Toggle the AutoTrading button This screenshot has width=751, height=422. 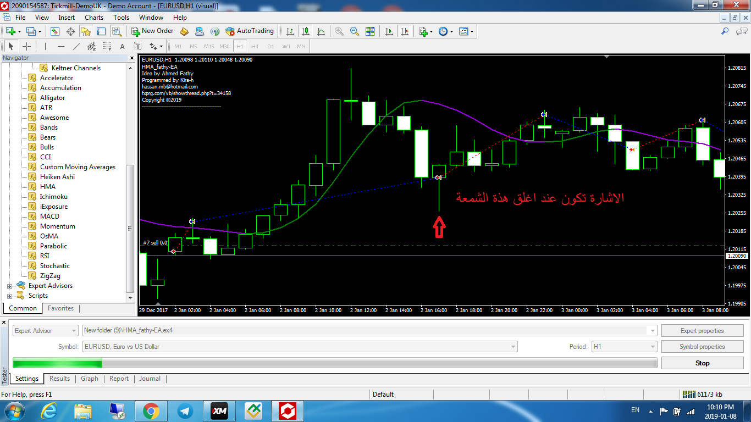pyautogui.click(x=250, y=31)
